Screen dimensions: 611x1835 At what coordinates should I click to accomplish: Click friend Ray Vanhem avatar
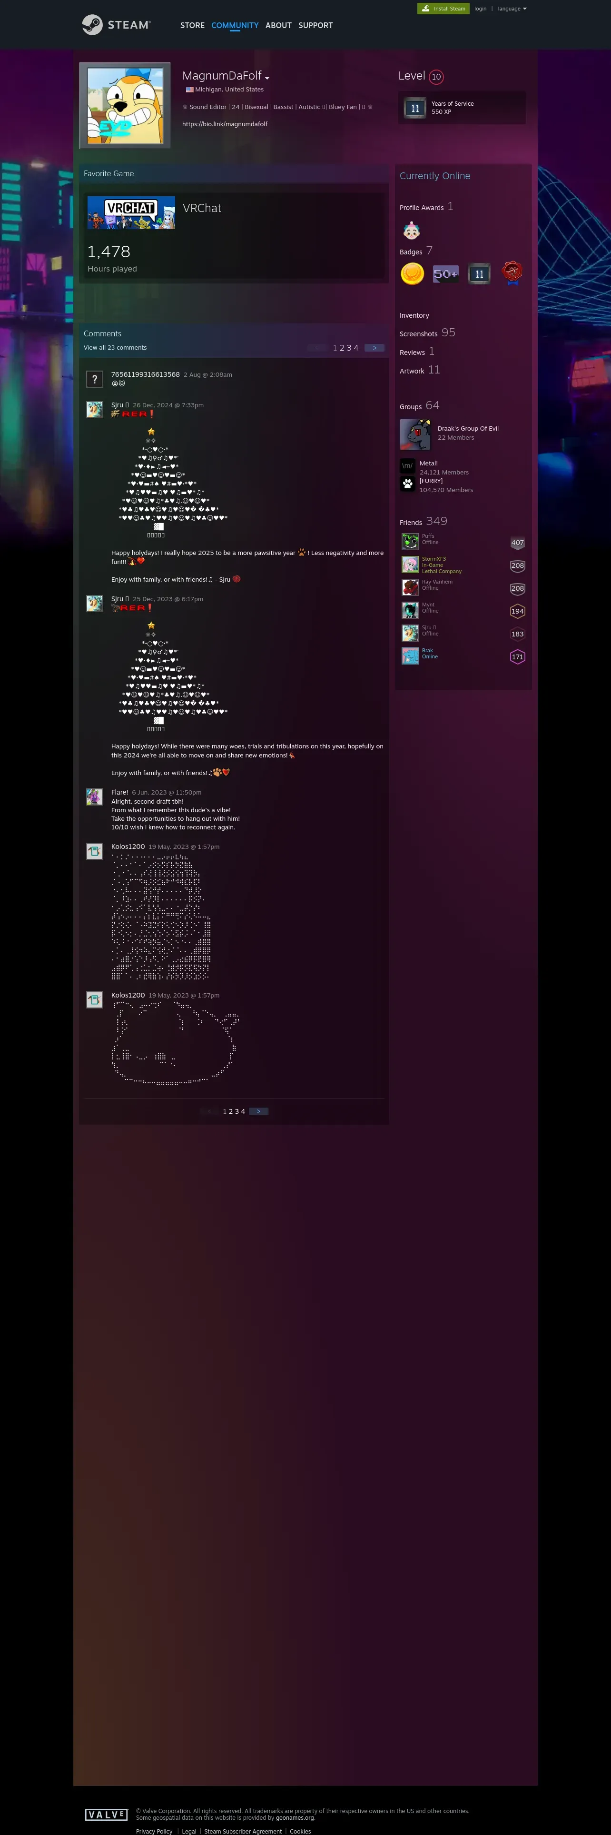[410, 587]
